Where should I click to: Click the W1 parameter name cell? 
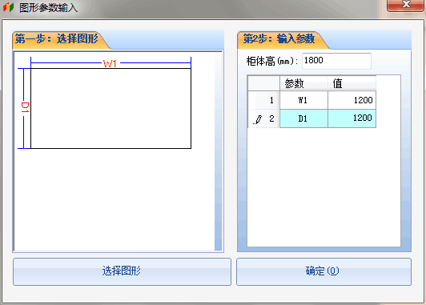[303, 100]
